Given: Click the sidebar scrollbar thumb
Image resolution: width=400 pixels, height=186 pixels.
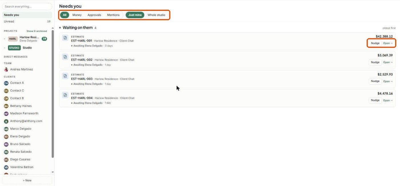Looking at the screenshot, I should (x=53, y=94).
